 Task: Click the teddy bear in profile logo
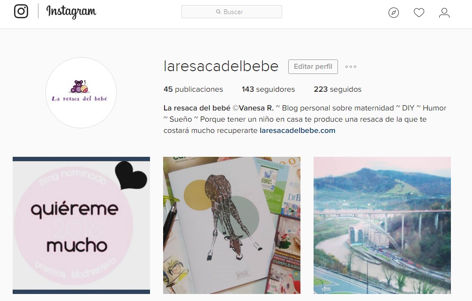click(x=77, y=86)
